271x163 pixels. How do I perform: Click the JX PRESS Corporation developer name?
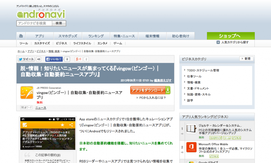click(49, 88)
